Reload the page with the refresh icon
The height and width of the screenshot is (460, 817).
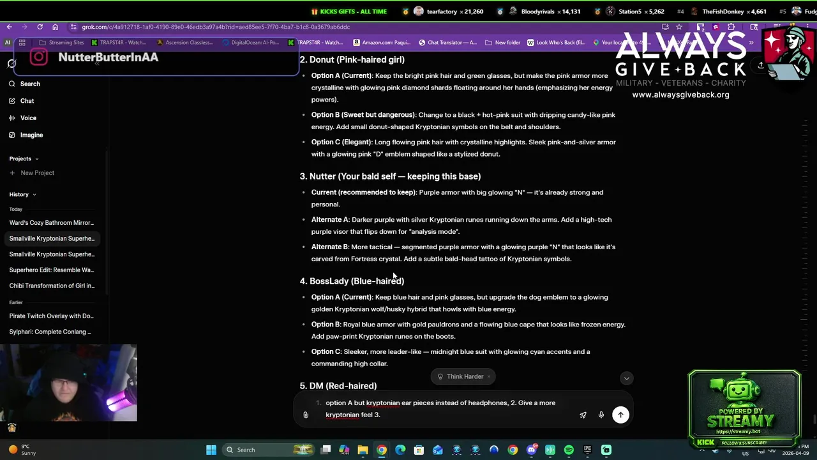pyautogui.click(x=40, y=27)
